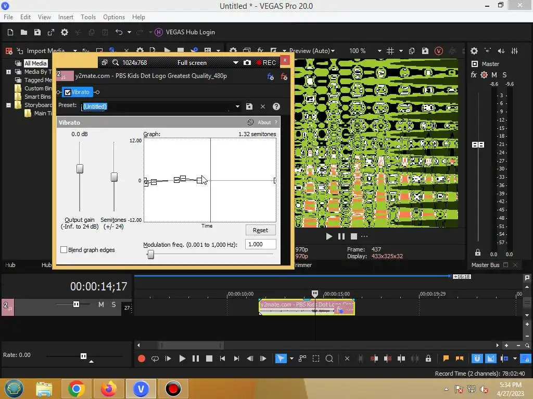Save the preview snapshot to file
Image resolution: width=533 pixels, height=399 pixels.
point(425,51)
